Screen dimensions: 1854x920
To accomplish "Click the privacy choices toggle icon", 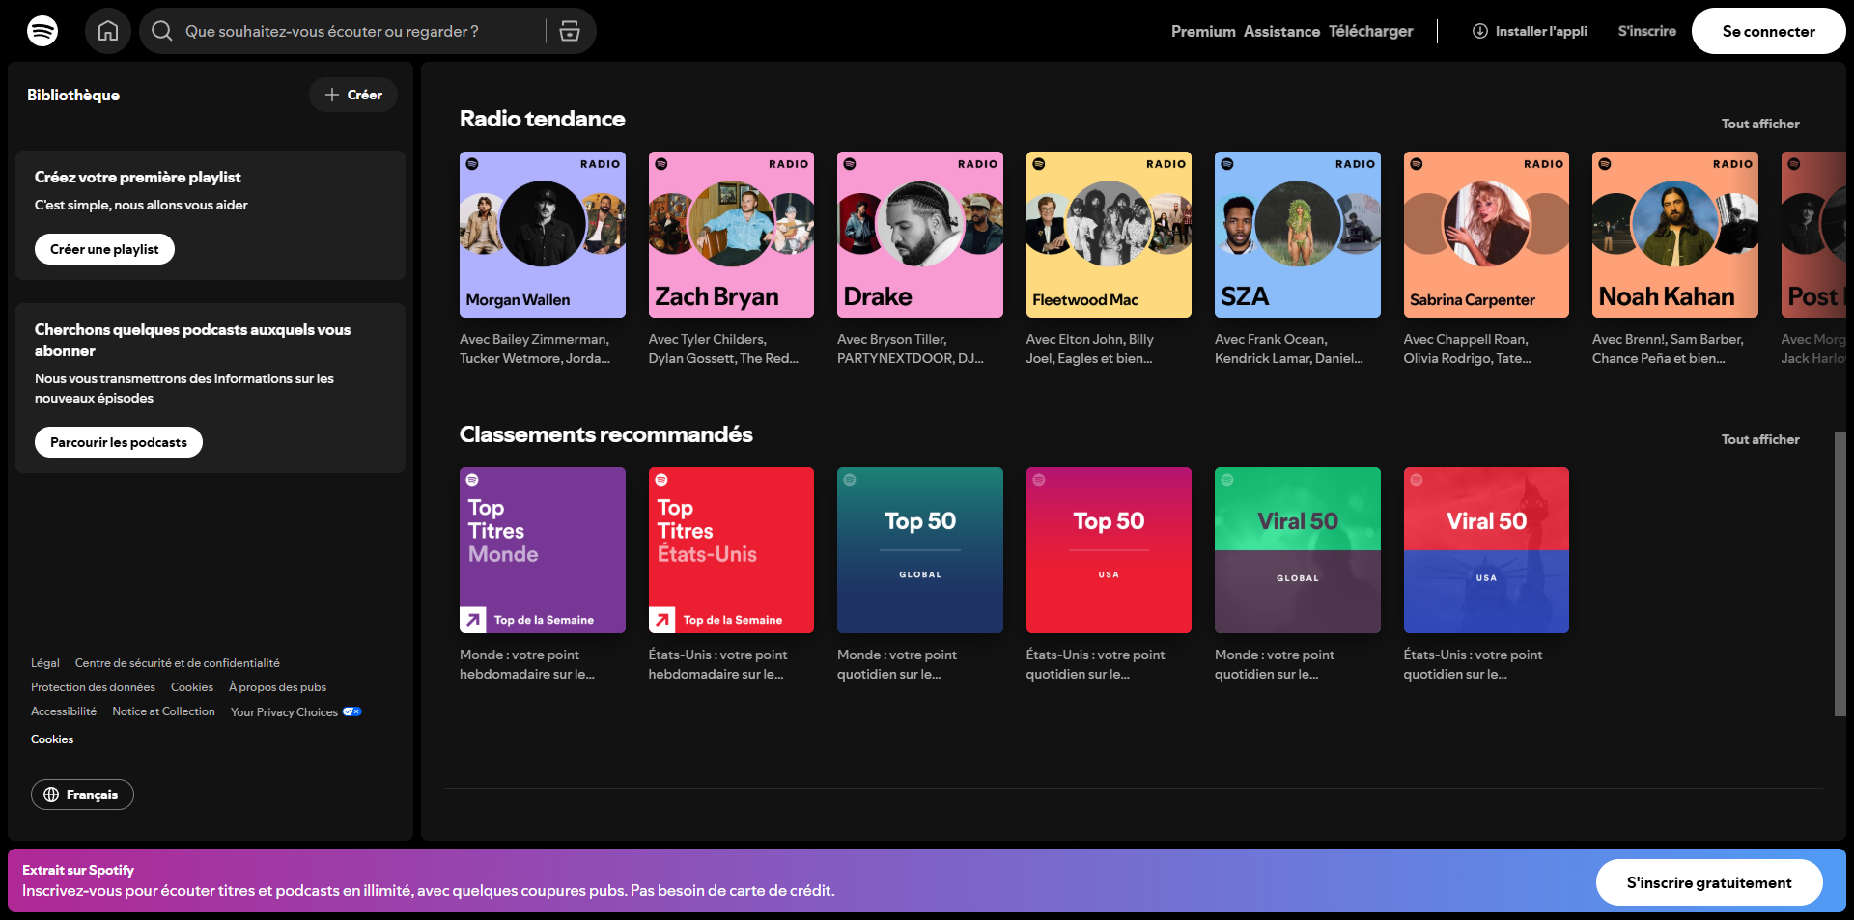I will [352, 711].
